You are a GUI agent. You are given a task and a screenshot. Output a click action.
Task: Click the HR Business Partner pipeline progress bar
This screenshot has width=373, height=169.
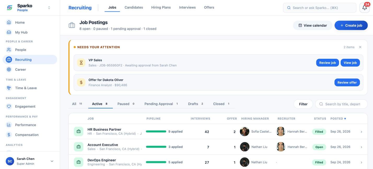pos(156,132)
